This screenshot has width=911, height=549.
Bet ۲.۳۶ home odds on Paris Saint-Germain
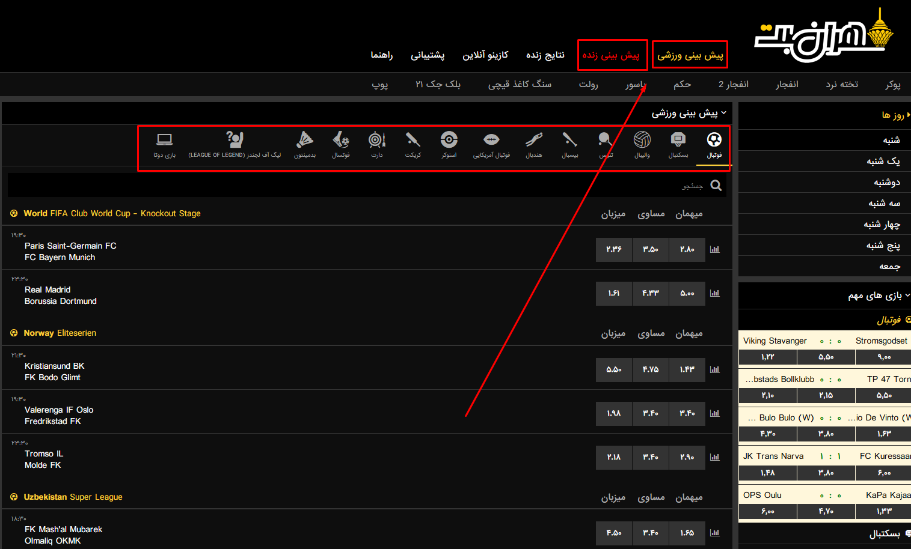click(614, 249)
